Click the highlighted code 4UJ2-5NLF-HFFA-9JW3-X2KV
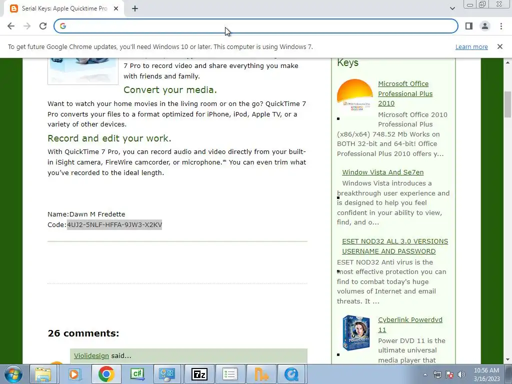The width and height of the screenshot is (512, 384). 114,224
